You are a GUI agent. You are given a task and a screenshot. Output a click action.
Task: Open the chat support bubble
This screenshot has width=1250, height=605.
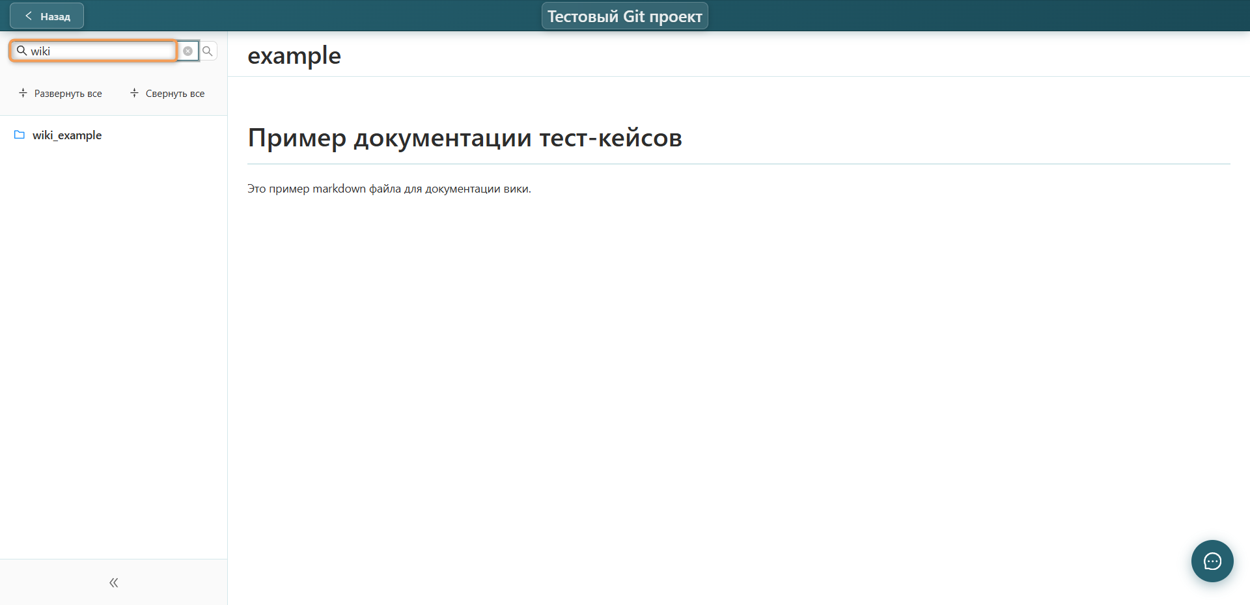point(1212,561)
